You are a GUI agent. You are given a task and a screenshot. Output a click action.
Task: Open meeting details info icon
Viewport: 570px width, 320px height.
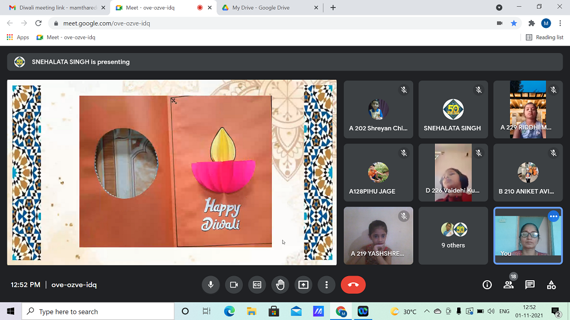click(x=487, y=285)
